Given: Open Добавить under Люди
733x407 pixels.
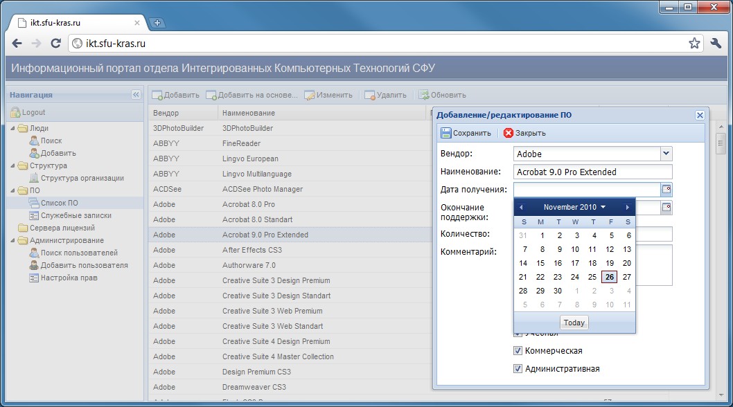Looking at the screenshot, I should (53, 153).
